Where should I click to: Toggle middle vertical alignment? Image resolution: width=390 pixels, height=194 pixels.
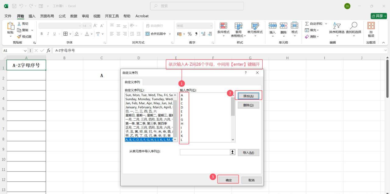119,26
